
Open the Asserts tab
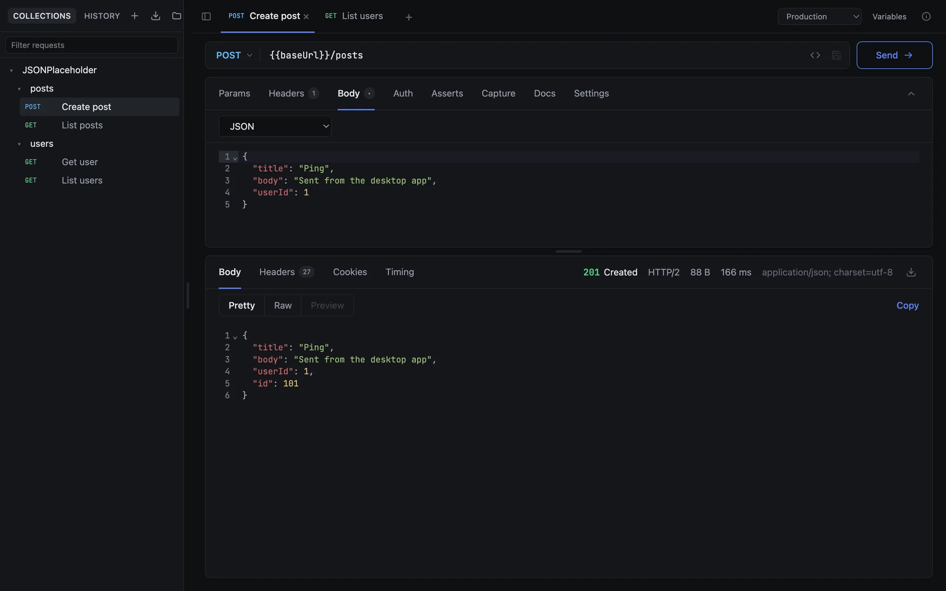click(x=447, y=94)
